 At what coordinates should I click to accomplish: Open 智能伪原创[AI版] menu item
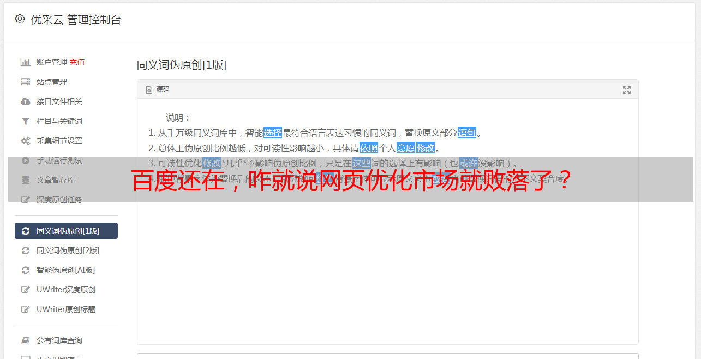[x=66, y=270]
